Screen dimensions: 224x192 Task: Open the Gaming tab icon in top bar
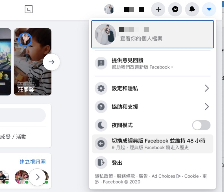pos(29,9)
